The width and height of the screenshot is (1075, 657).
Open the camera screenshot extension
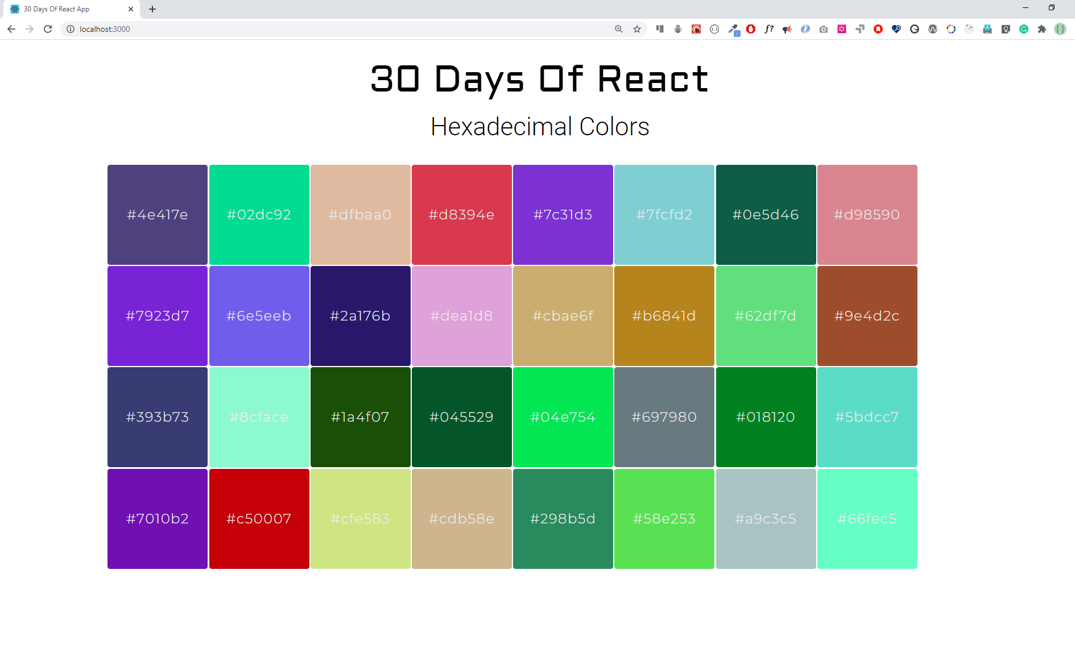pos(824,29)
